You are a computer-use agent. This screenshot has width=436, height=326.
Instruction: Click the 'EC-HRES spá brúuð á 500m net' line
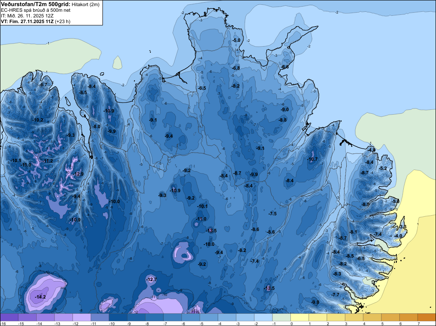click(x=36, y=10)
